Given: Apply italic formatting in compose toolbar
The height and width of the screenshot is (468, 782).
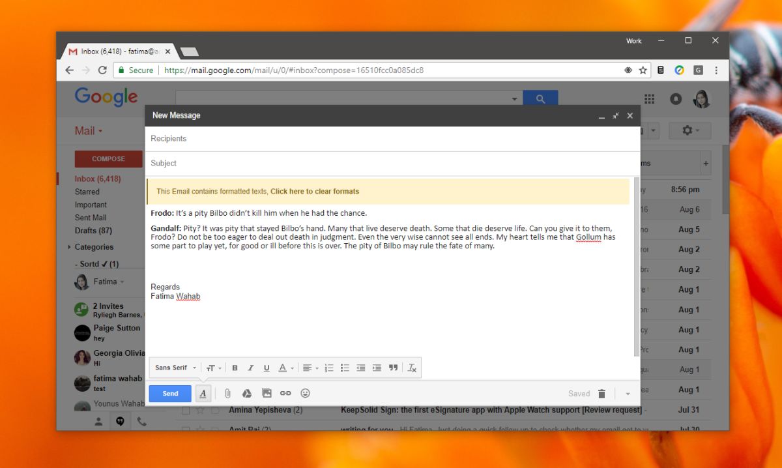Looking at the screenshot, I should tap(250, 368).
